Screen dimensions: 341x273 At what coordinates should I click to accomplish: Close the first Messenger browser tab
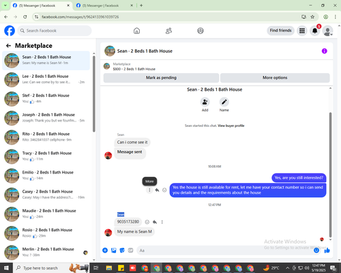point(68,5)
